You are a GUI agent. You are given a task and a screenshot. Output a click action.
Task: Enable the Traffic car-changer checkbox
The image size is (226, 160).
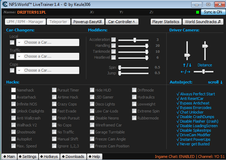[12, 56]
